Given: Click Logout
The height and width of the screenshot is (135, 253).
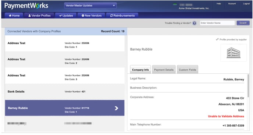Looking at the screenshot, I should [x=246, y=4].
